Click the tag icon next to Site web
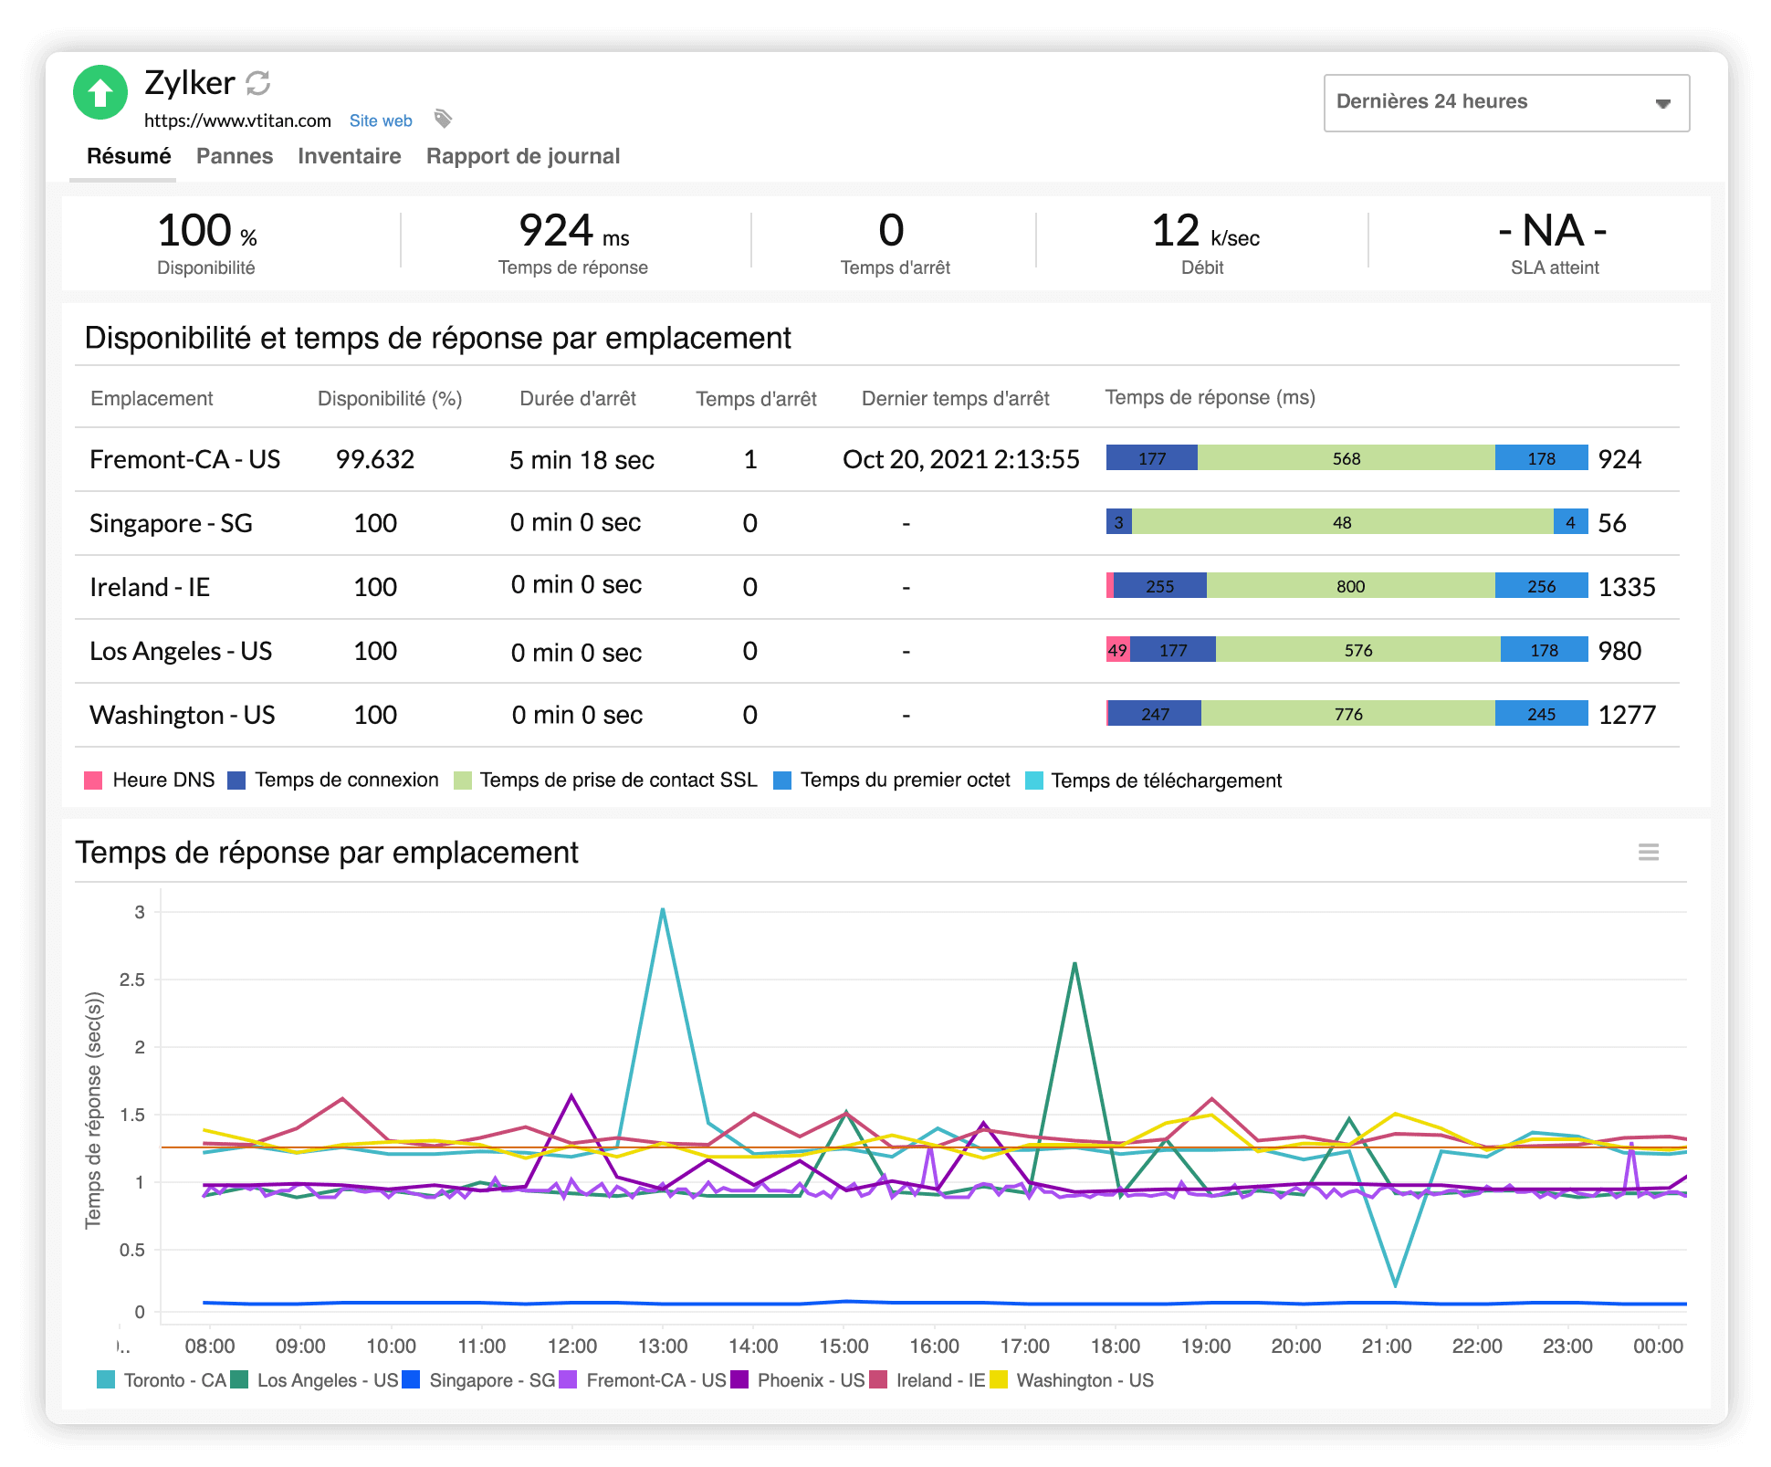Viewport: 1771px width, 1467px height. pos(443,119)
